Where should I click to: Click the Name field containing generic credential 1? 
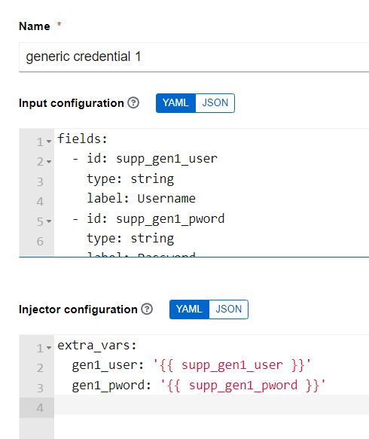click(x=194, y=57)
